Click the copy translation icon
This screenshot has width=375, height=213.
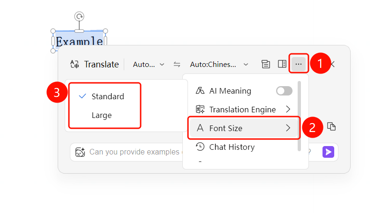pos(331,126)
